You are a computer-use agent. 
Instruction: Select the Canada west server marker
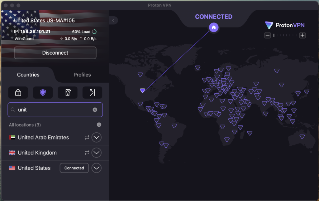[140, 75]
